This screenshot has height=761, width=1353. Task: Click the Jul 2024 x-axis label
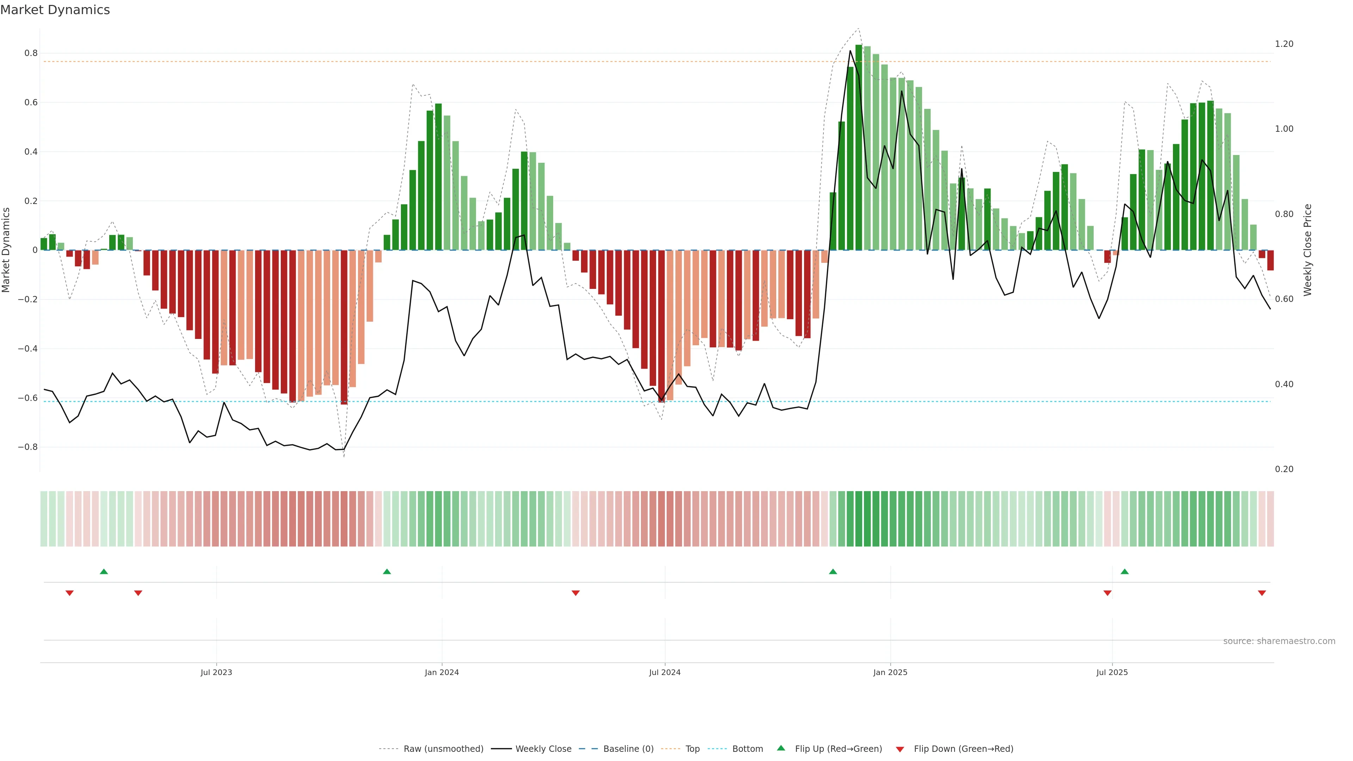pos(665,672)
